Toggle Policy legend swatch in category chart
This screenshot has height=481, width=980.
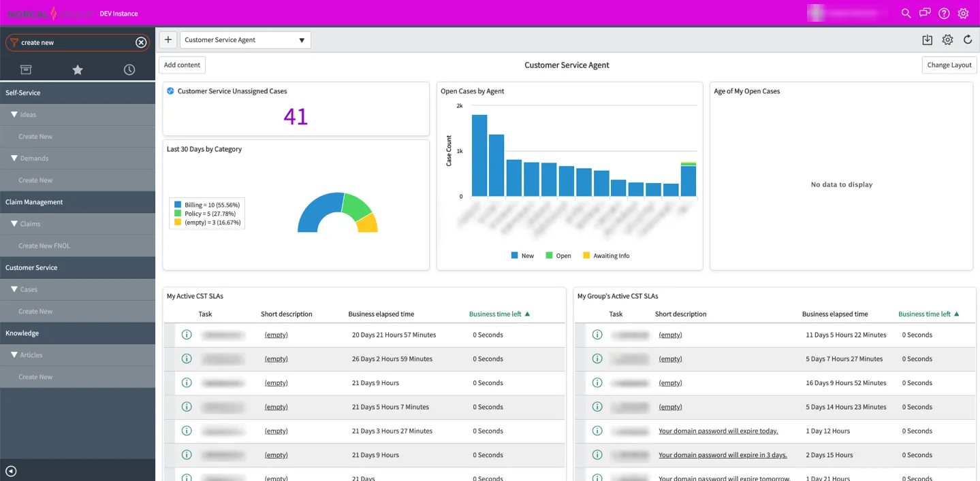coord(178,213)
